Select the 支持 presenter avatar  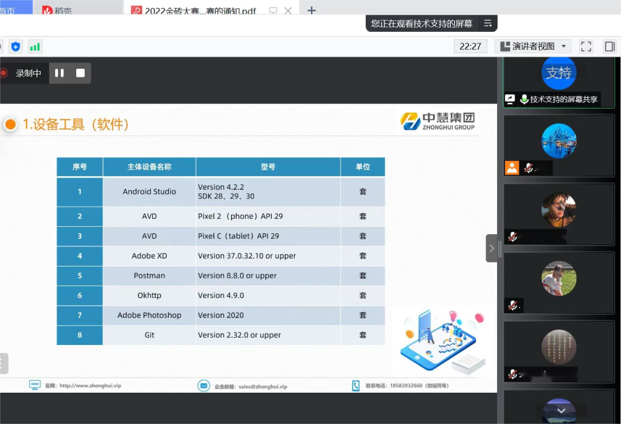pyautogui.click(x=559, y=73)
